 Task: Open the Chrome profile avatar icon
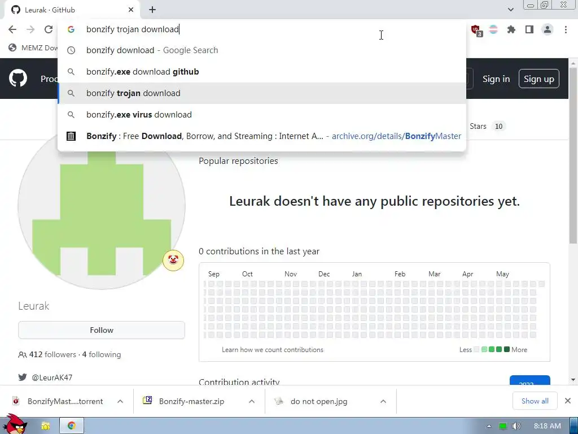click(x=548, y=29)
